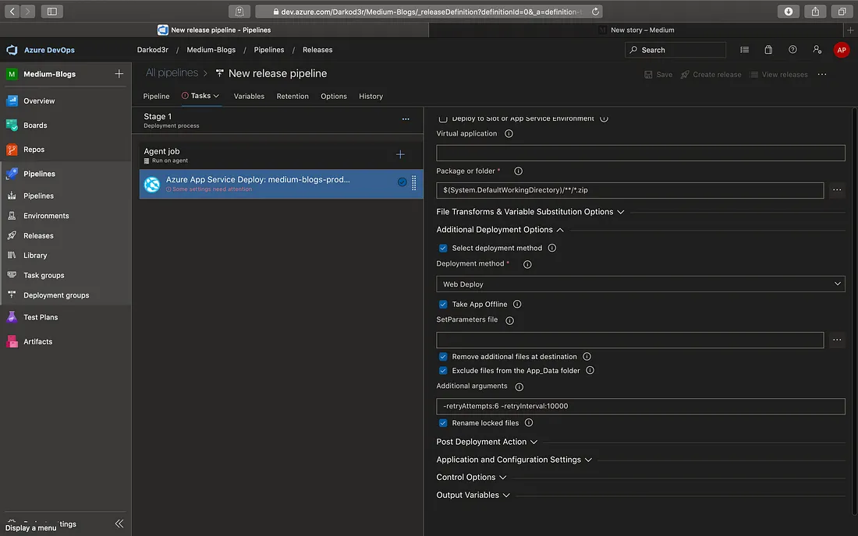Image resolution: width=858 pixels, height=536 pixels.
Task: Open the Help question mark icon
Action: click(792, 50)
